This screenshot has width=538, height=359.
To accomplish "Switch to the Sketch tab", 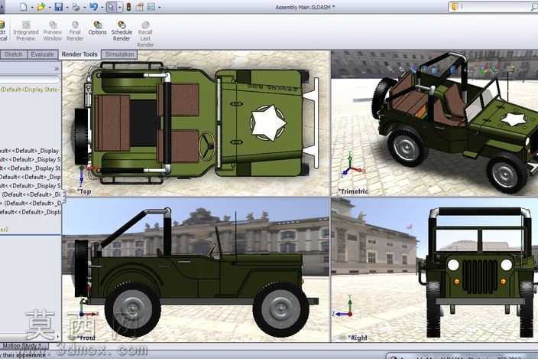I will coord(14,54).
